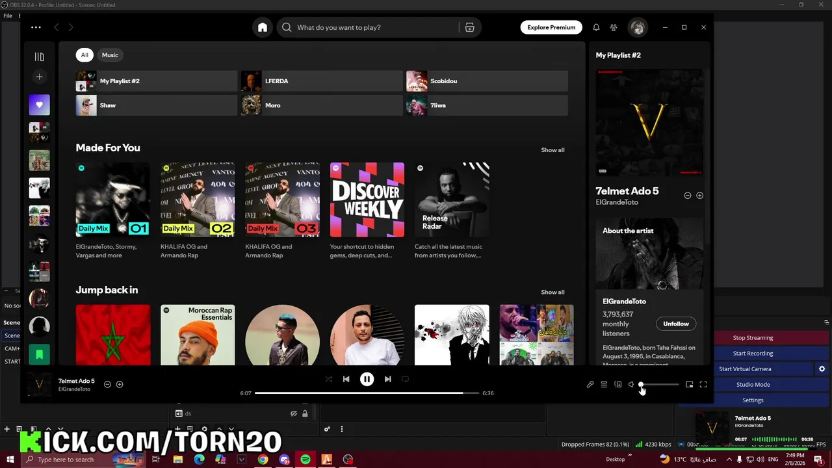Open the Friend Activity icon
Image resolution: width=832 pixels, height=468 pixels.
[x=614, y=27]
